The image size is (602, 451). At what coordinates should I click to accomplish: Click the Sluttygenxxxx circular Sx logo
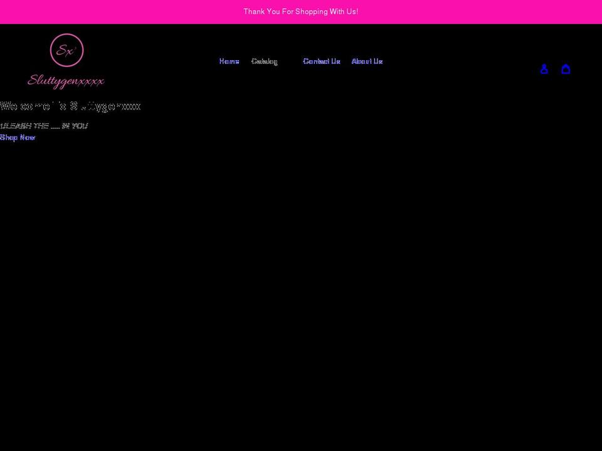66,50
